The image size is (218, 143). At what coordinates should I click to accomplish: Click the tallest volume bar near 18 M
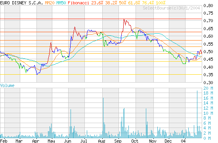pyautogui.click(x=197, y=114)
